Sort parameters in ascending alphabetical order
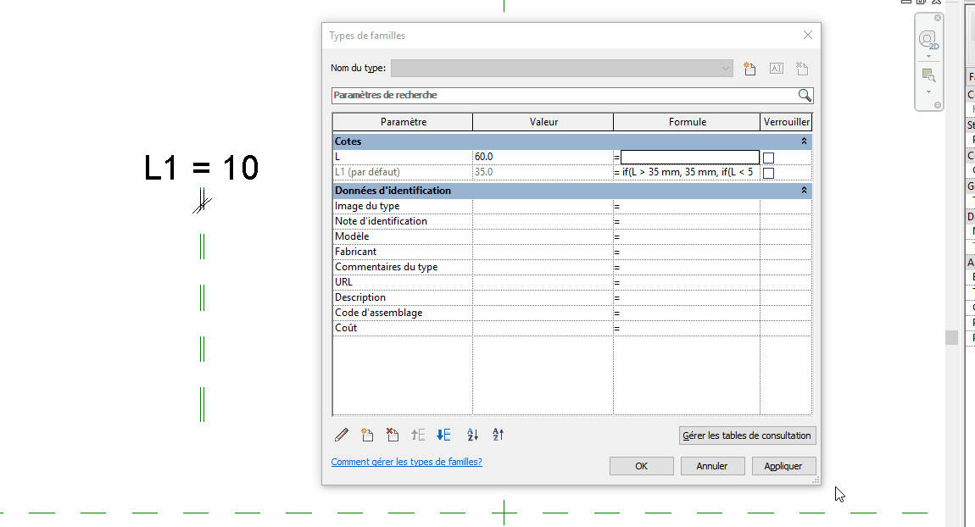Screen dimensions: 975x527 (x=473, y=435)
